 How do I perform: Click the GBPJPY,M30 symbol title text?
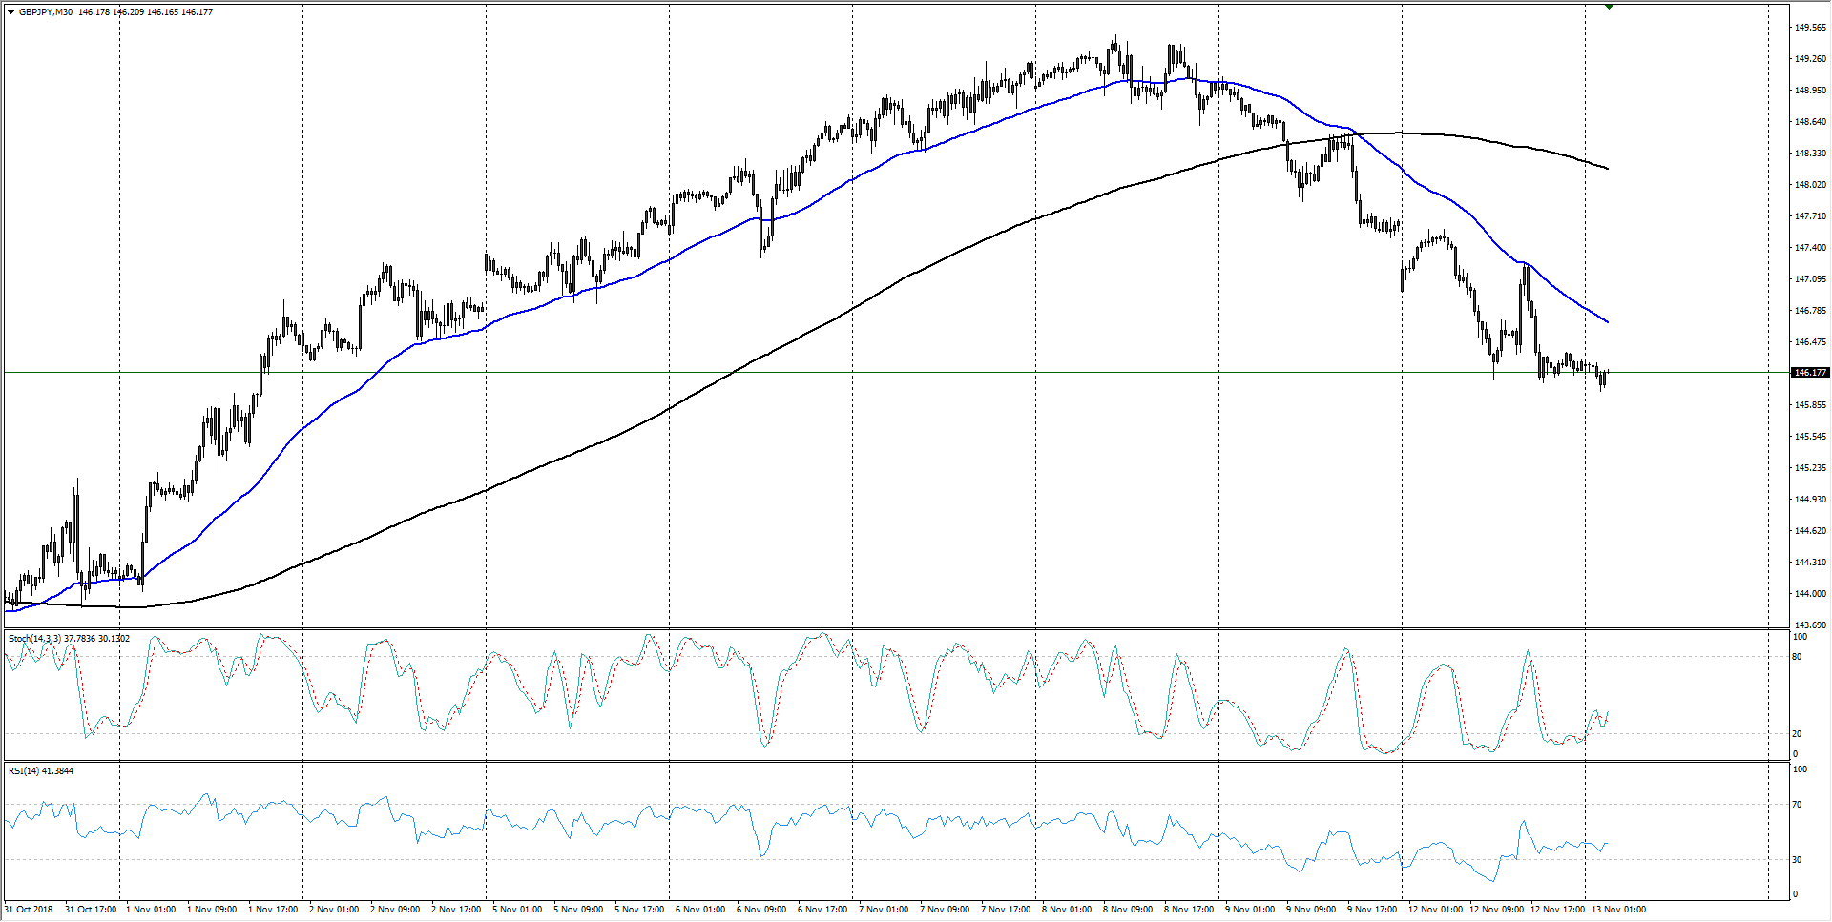45,12
